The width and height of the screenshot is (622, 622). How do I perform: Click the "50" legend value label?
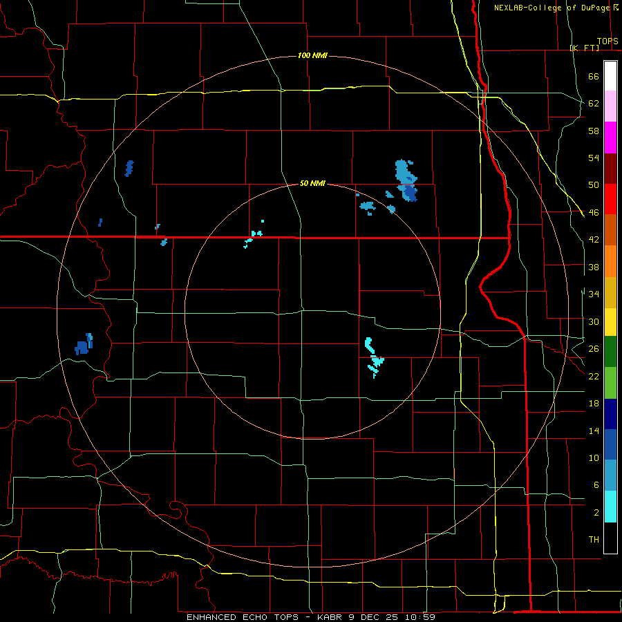tap(594, 185)
